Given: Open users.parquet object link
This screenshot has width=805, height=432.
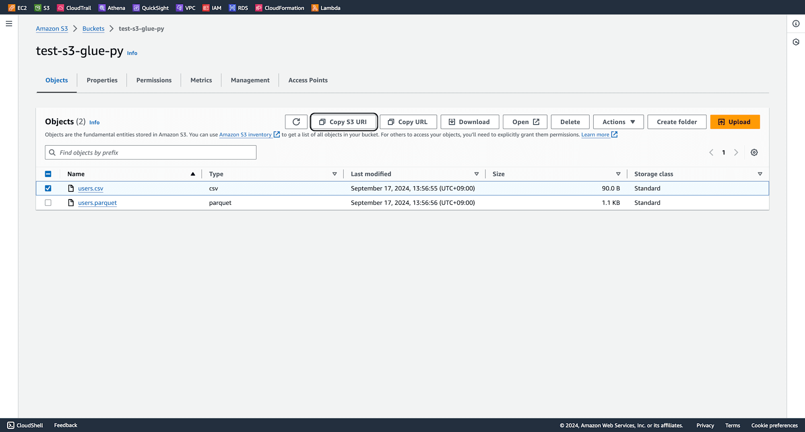Looking at the screenshot, I should pos(97,203).
